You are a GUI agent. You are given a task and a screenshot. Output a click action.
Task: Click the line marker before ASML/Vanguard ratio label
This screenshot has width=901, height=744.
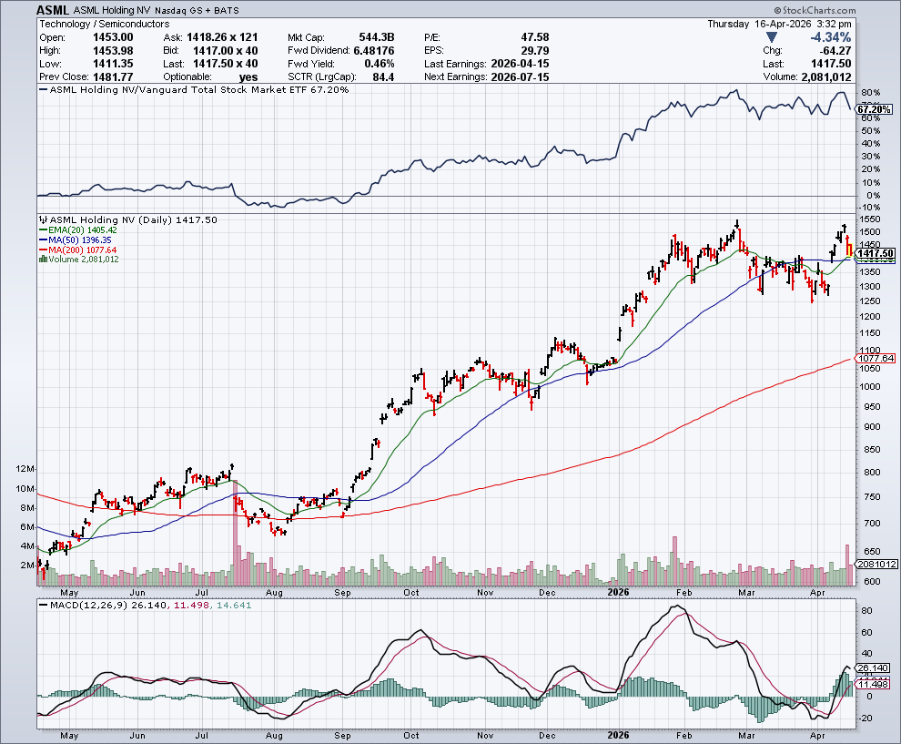click(43, 90)
